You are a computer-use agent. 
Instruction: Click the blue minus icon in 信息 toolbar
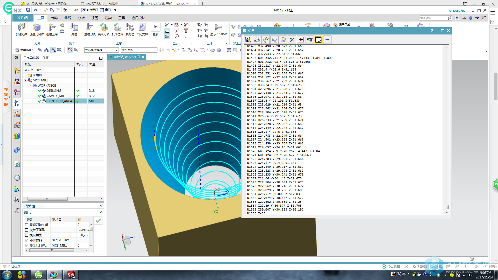[327, 40]
